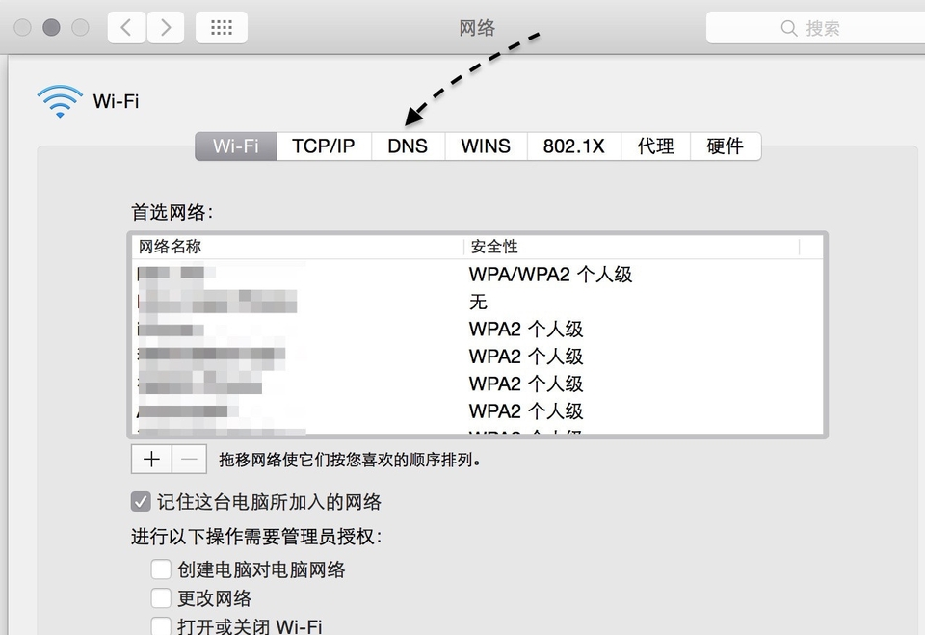Image resolution: width=925 pixels, height=635 pixels.
Task: Open the 代理 proxy tab
Action: click(x=655, y=146)
